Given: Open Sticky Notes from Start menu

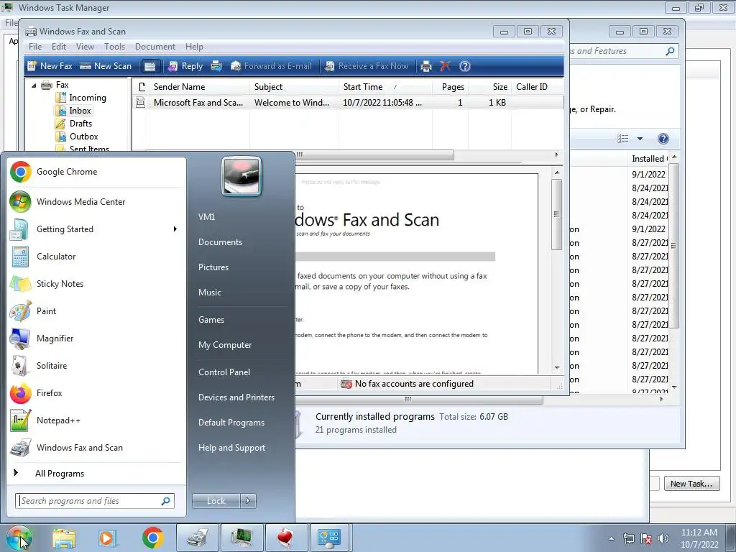Looking at the screenshot, I should coord(96,283).
